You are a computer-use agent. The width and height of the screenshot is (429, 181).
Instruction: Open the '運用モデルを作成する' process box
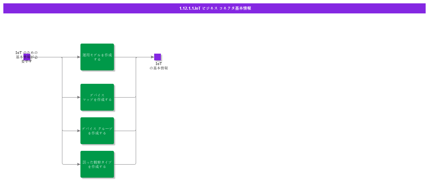97,57
